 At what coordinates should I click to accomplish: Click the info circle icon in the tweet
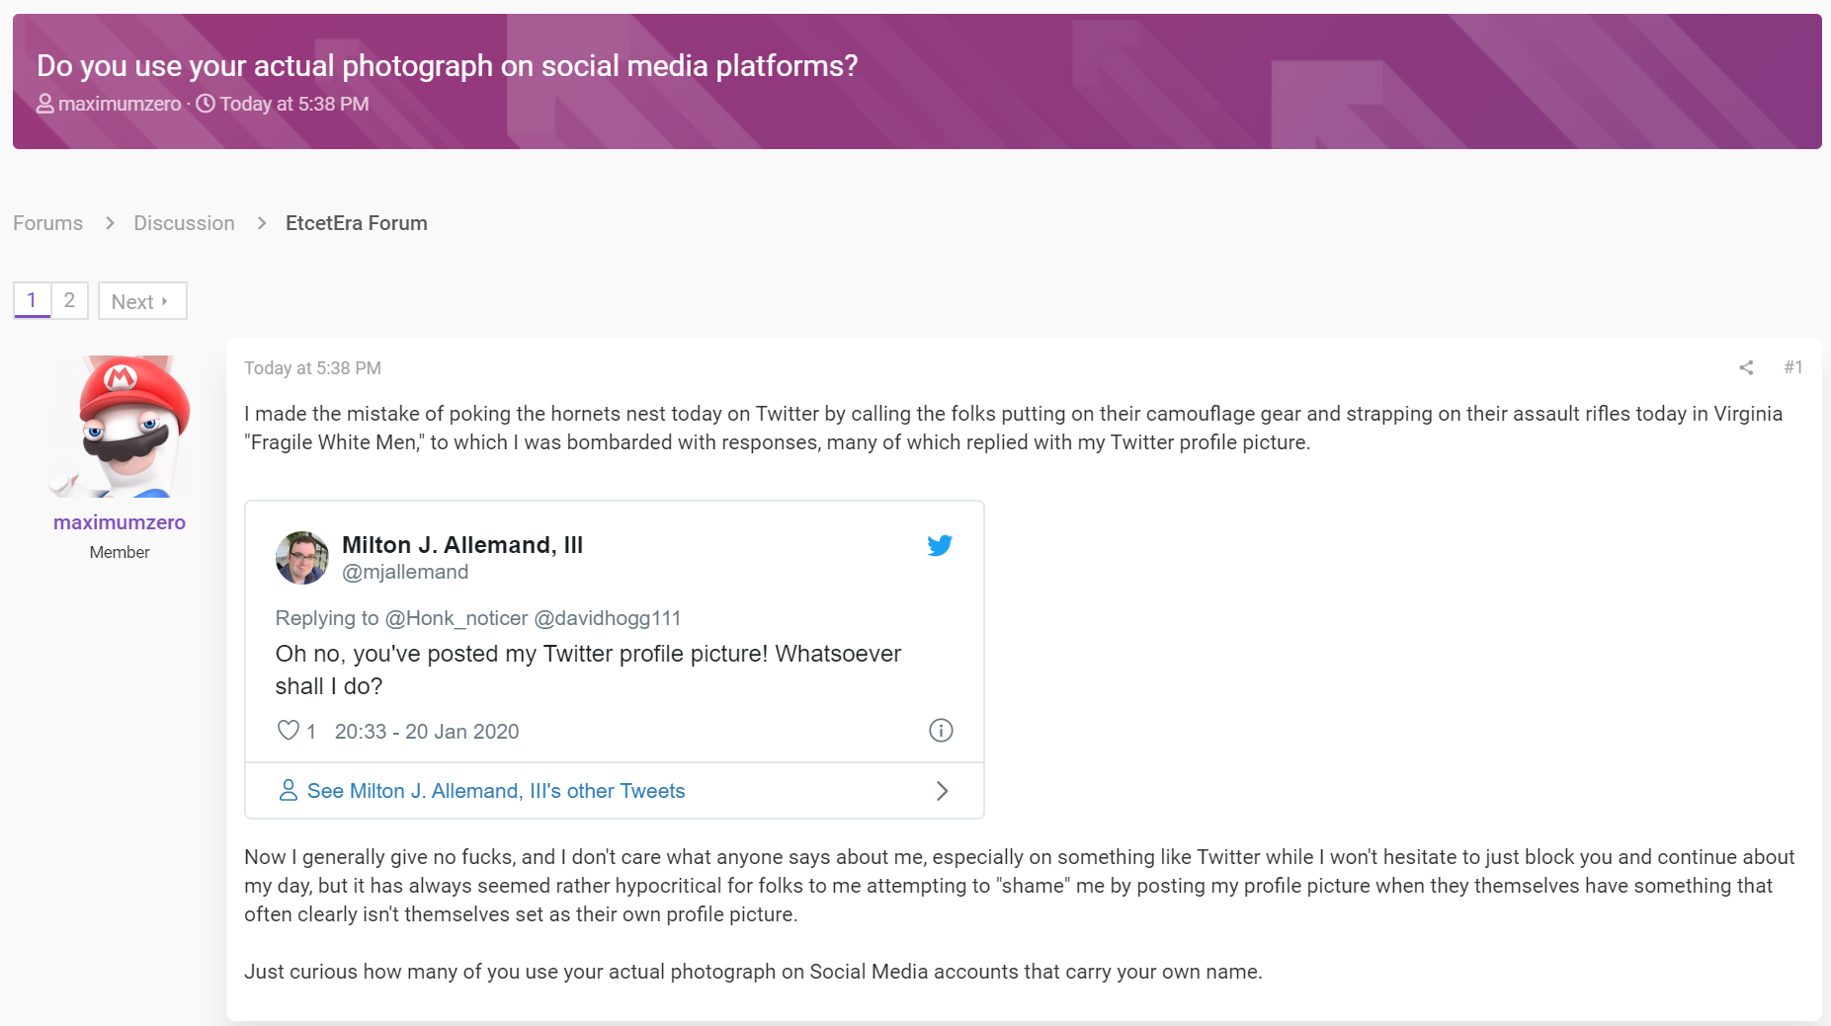[941, 731]
